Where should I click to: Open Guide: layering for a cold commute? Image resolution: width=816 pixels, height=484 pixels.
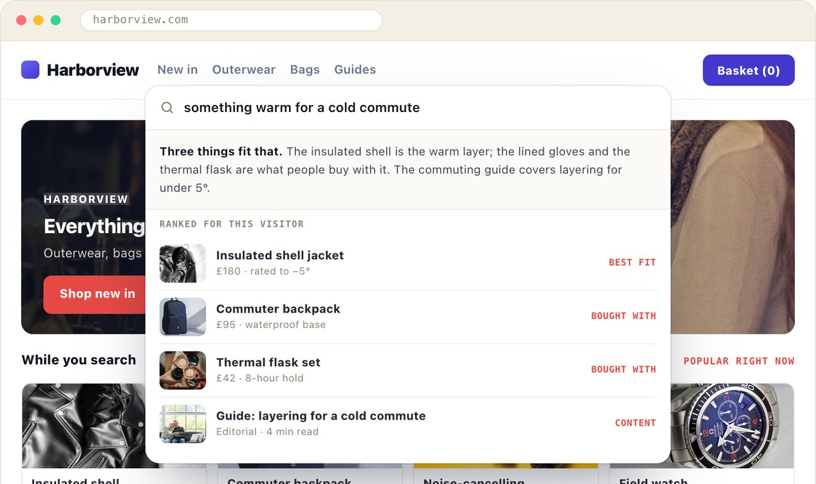(x=321, y=416)
